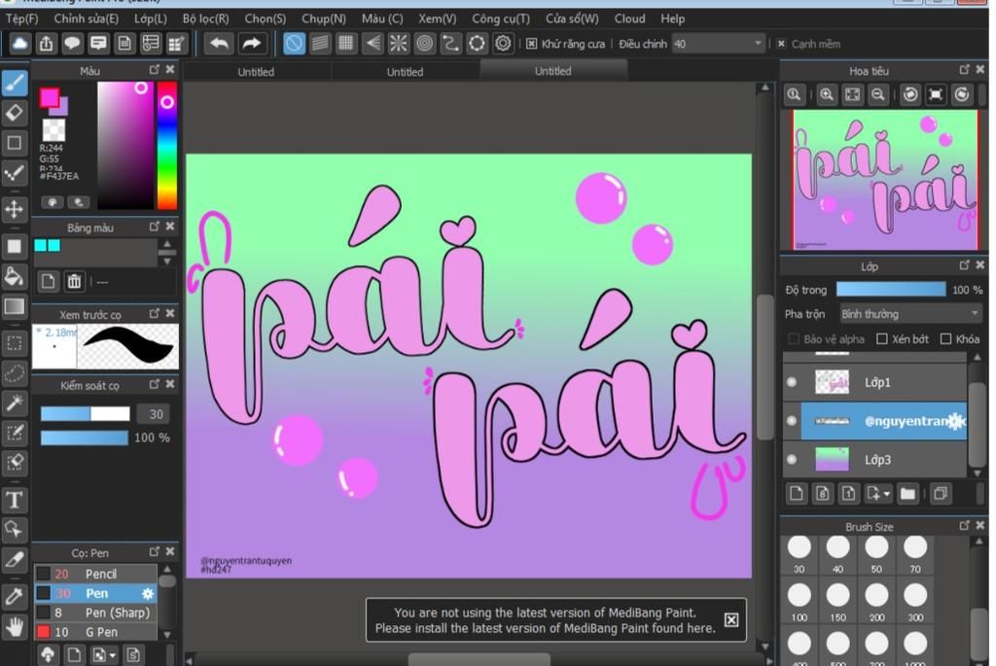Open the Chỉnh sửa(E) menu
996x666 pixels.
coord(86,19)
